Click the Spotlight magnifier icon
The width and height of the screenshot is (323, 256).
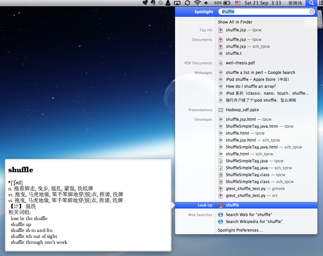click(x=311, y=3)
